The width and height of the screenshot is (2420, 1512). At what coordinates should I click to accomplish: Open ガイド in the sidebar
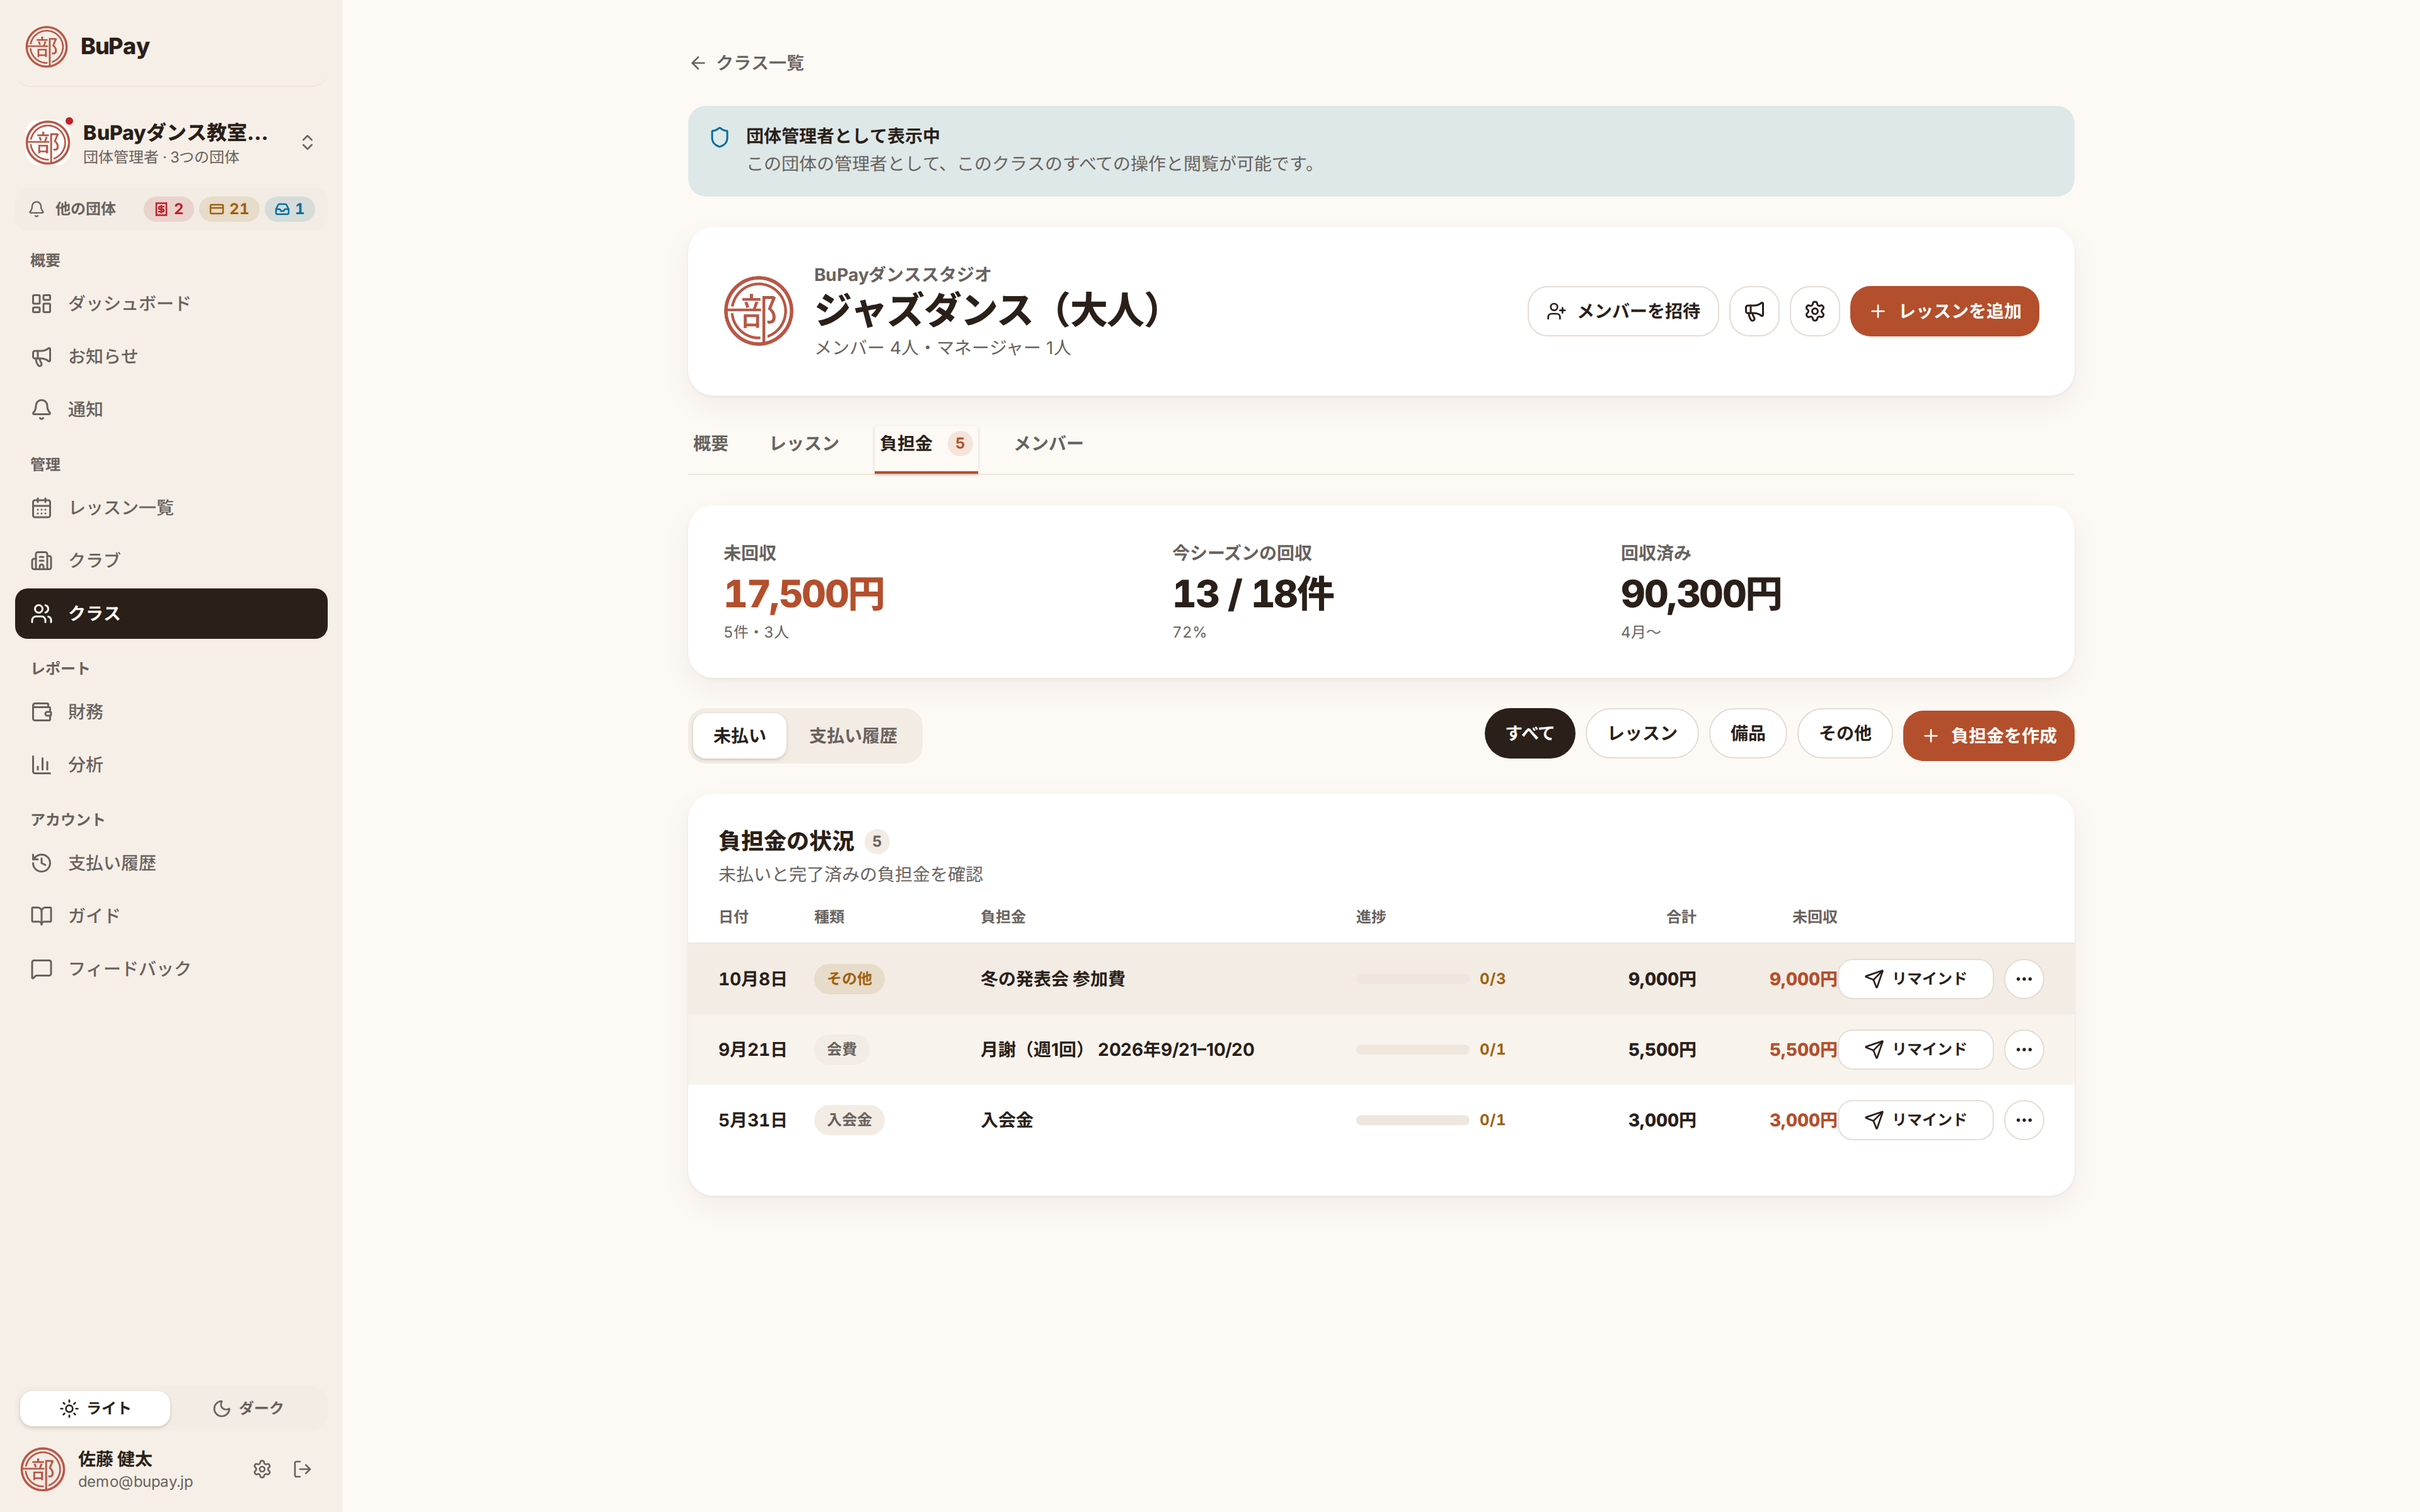(x=171, y=915)
